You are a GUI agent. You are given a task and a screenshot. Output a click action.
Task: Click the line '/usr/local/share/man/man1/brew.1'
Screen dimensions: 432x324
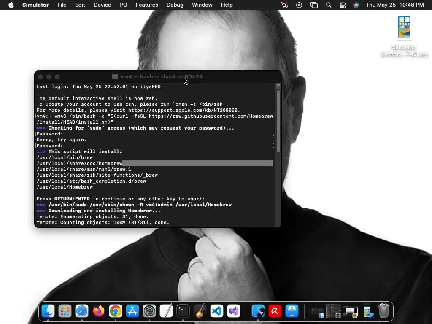(x=84, y=170)
